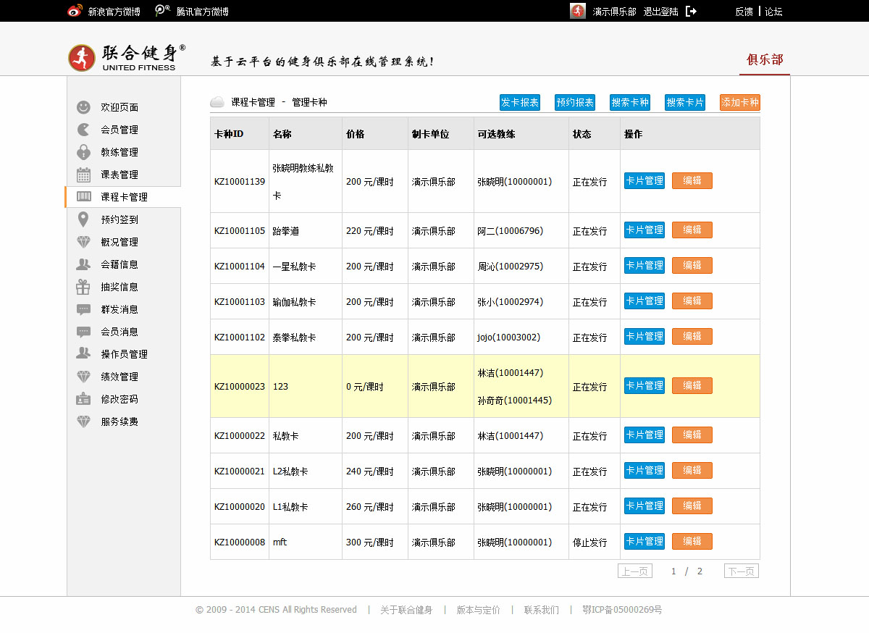Open the 发卡报表 report
Screen dimensions: 869x633
(x=519, y=103)
